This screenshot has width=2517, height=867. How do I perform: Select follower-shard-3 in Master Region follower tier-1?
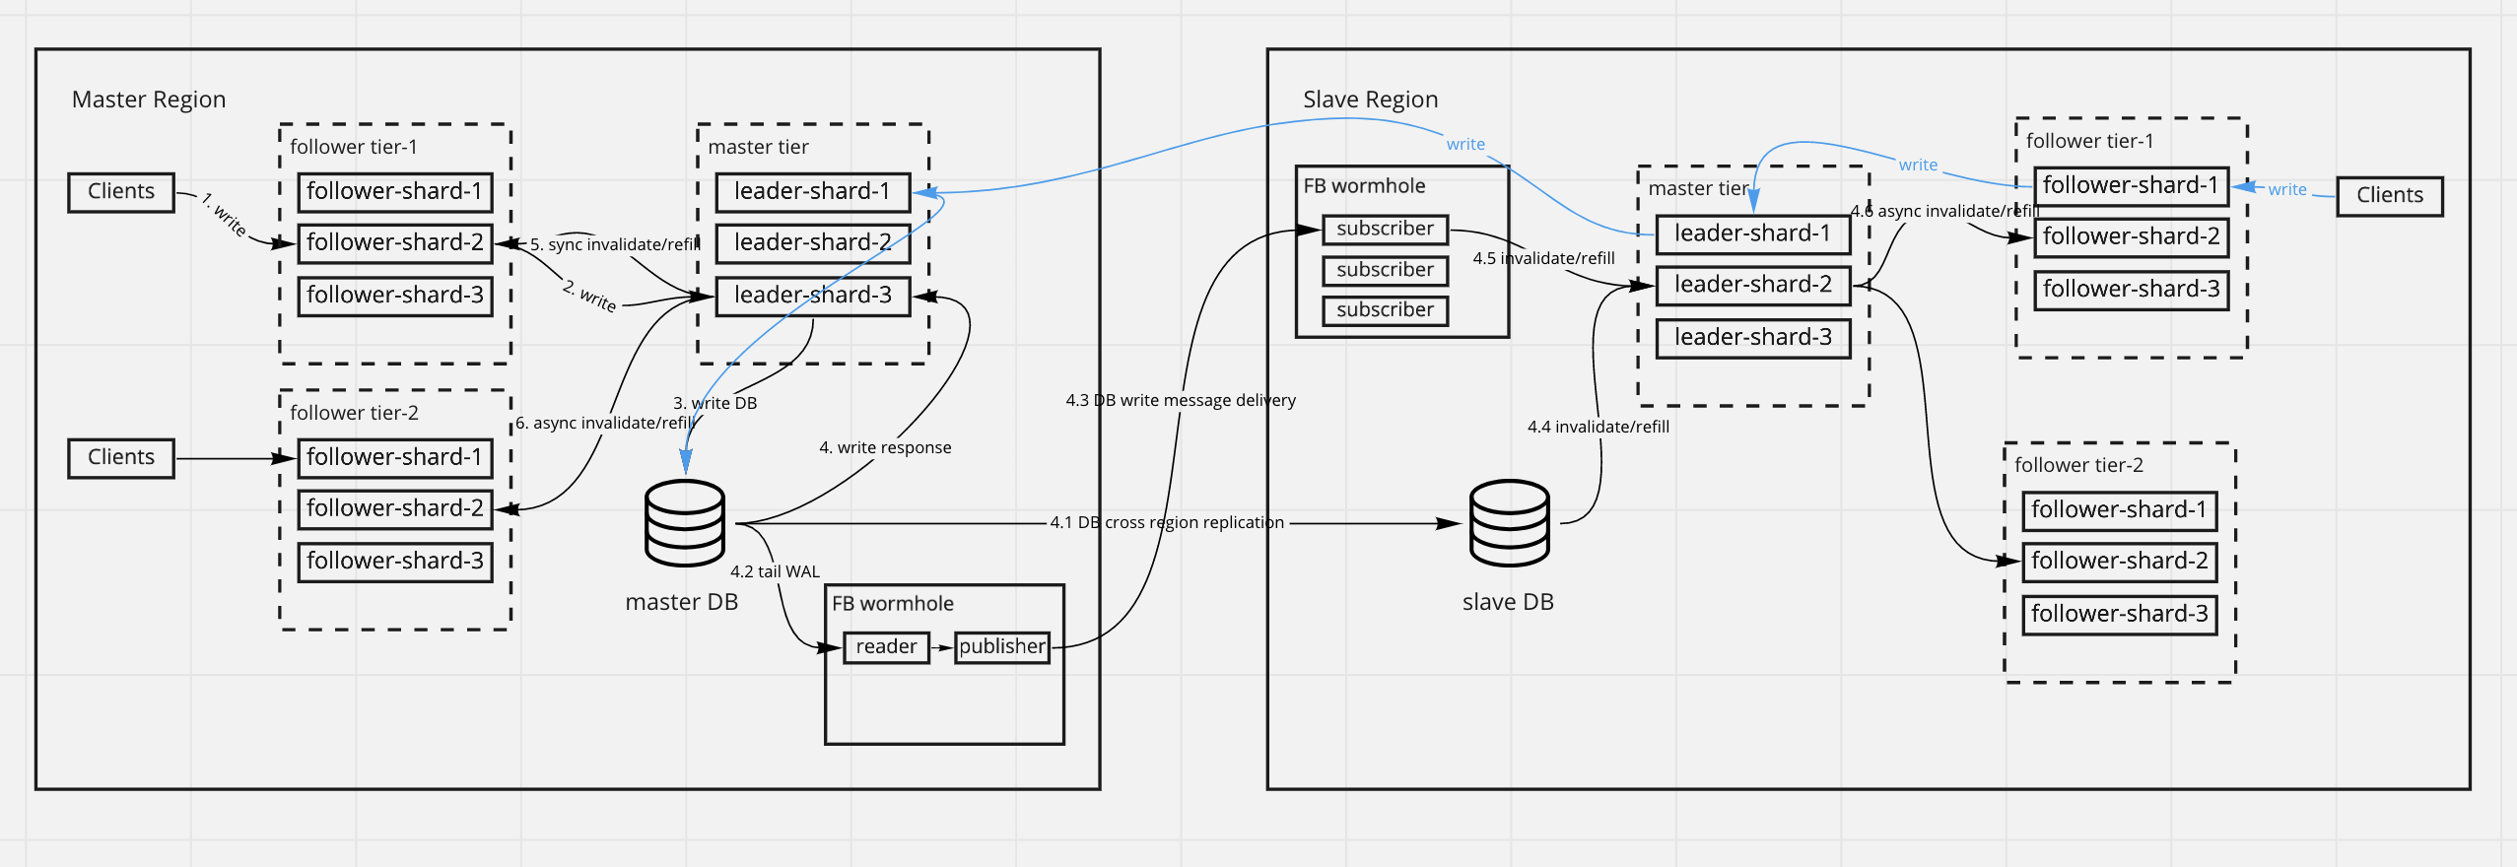click(394, 296)
